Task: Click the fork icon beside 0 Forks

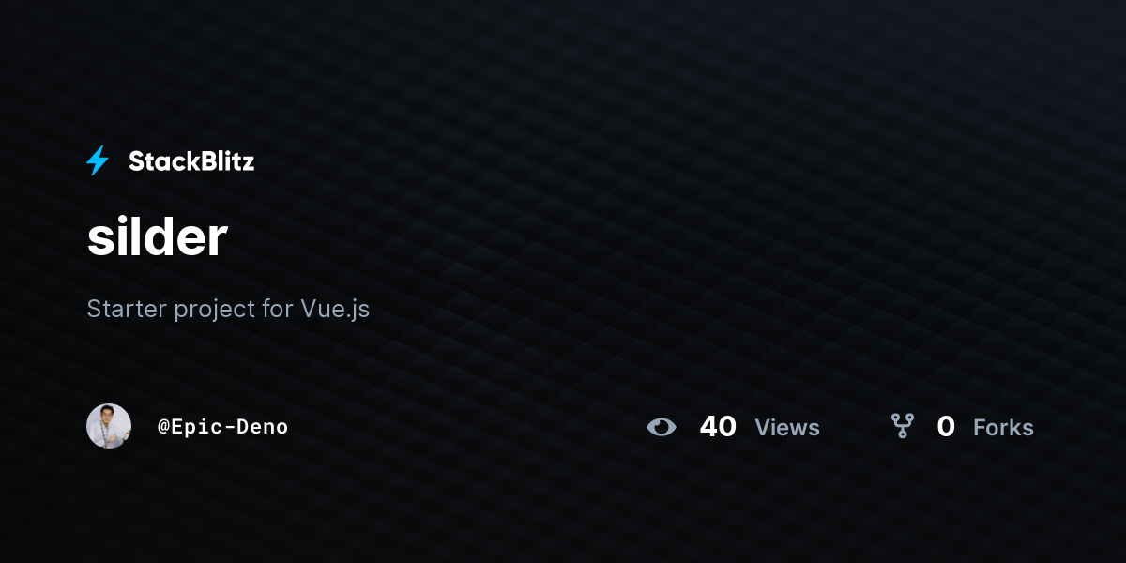Action: (x=903, y=427)
